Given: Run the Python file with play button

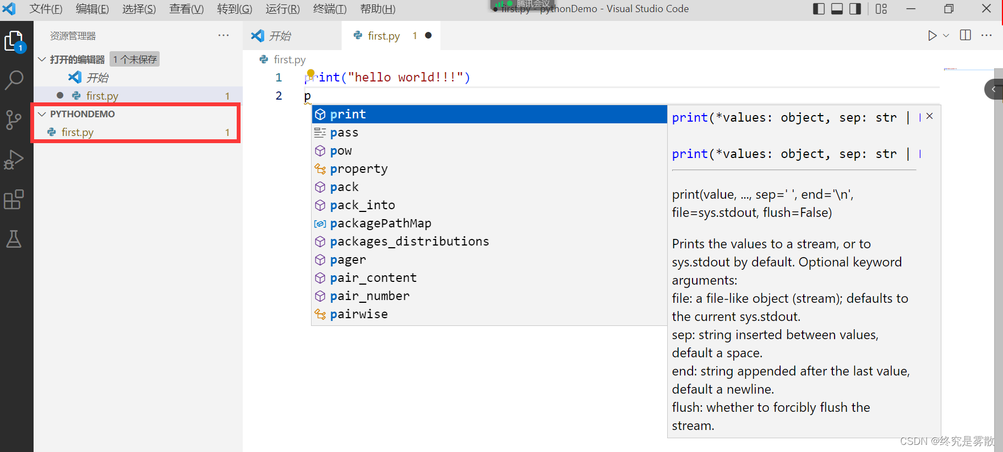Looking at the screenshot, I should click(x=931, y=36).
